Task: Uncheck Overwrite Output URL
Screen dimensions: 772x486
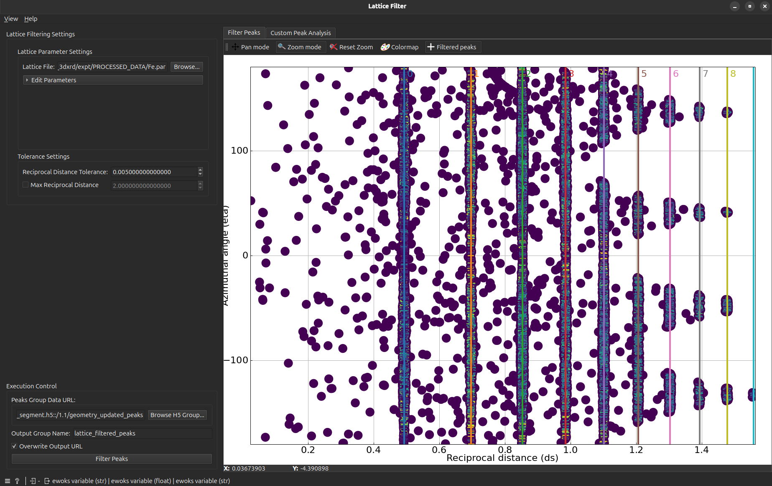Action: coord(14,446)
